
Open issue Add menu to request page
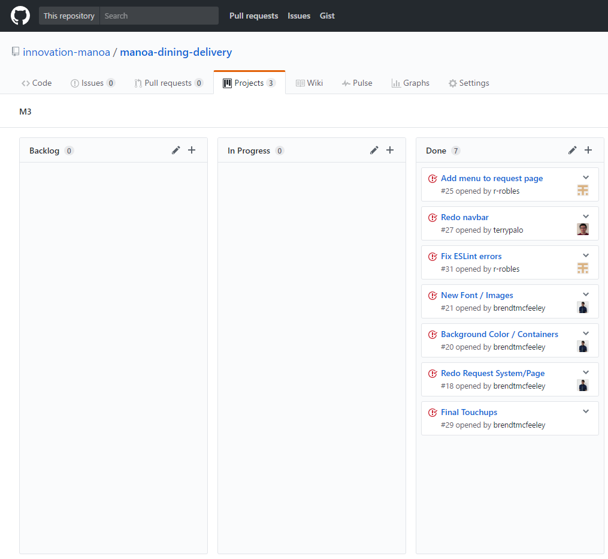492,178
